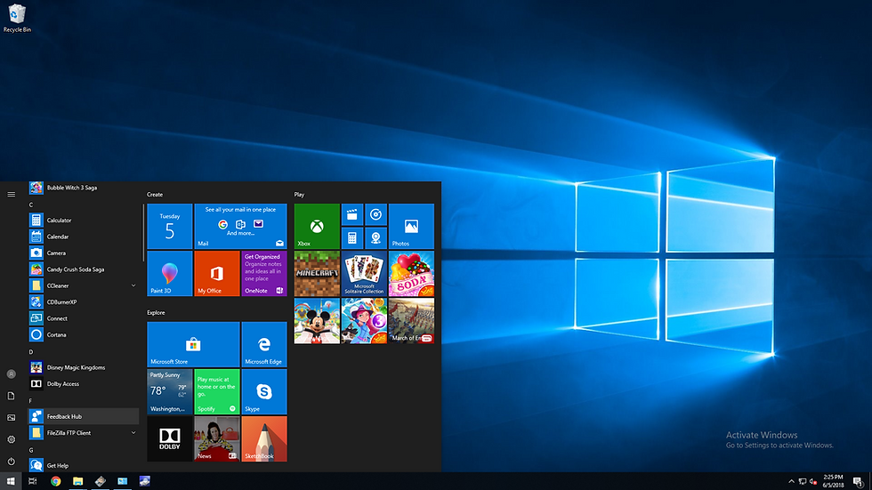The height and width of the screenshot is (490, 872).
Task: Open the Dolby tile
Action: [x=170, y=439]
